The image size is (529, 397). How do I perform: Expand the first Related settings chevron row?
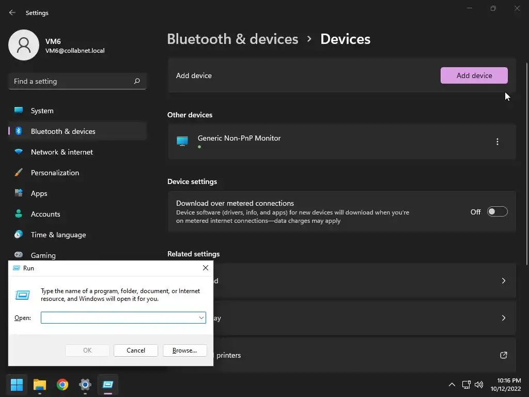[341, 281]
